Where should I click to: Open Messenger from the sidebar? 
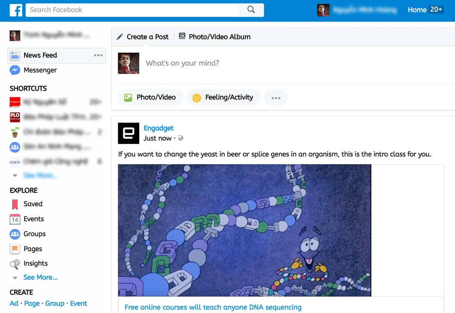click(x=40, y=70)
